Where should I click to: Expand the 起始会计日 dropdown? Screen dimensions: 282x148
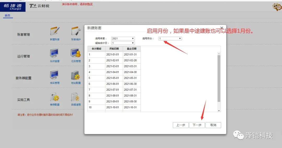(123, 43)
